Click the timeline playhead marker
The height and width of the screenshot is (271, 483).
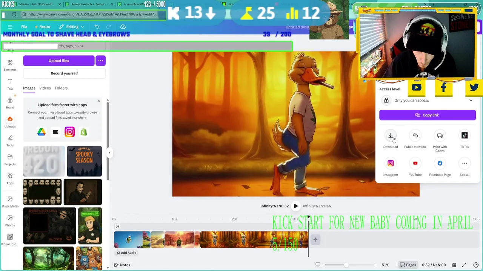coord(308,217)
